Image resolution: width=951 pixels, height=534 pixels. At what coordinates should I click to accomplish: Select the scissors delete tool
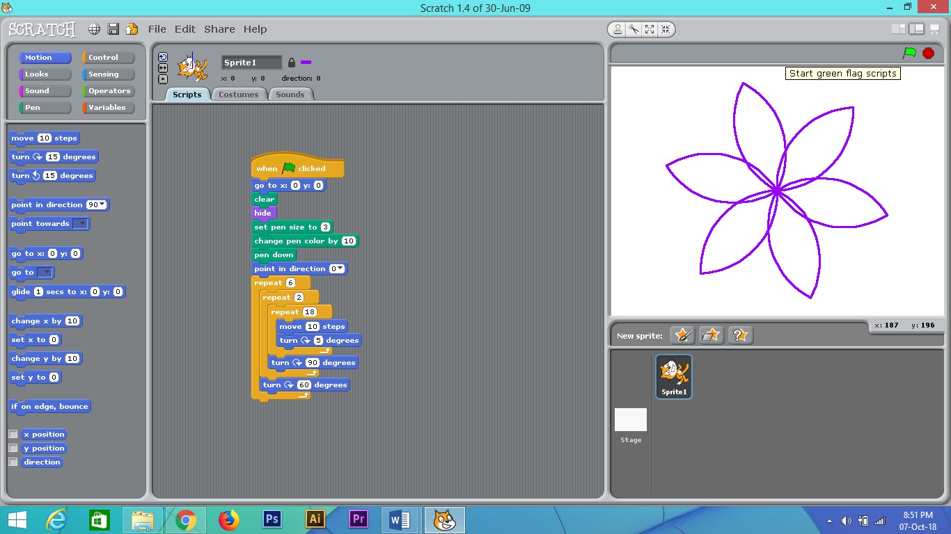(634, 29)
